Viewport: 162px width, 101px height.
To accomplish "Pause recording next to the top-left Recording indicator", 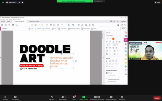I will click(19, 2).
